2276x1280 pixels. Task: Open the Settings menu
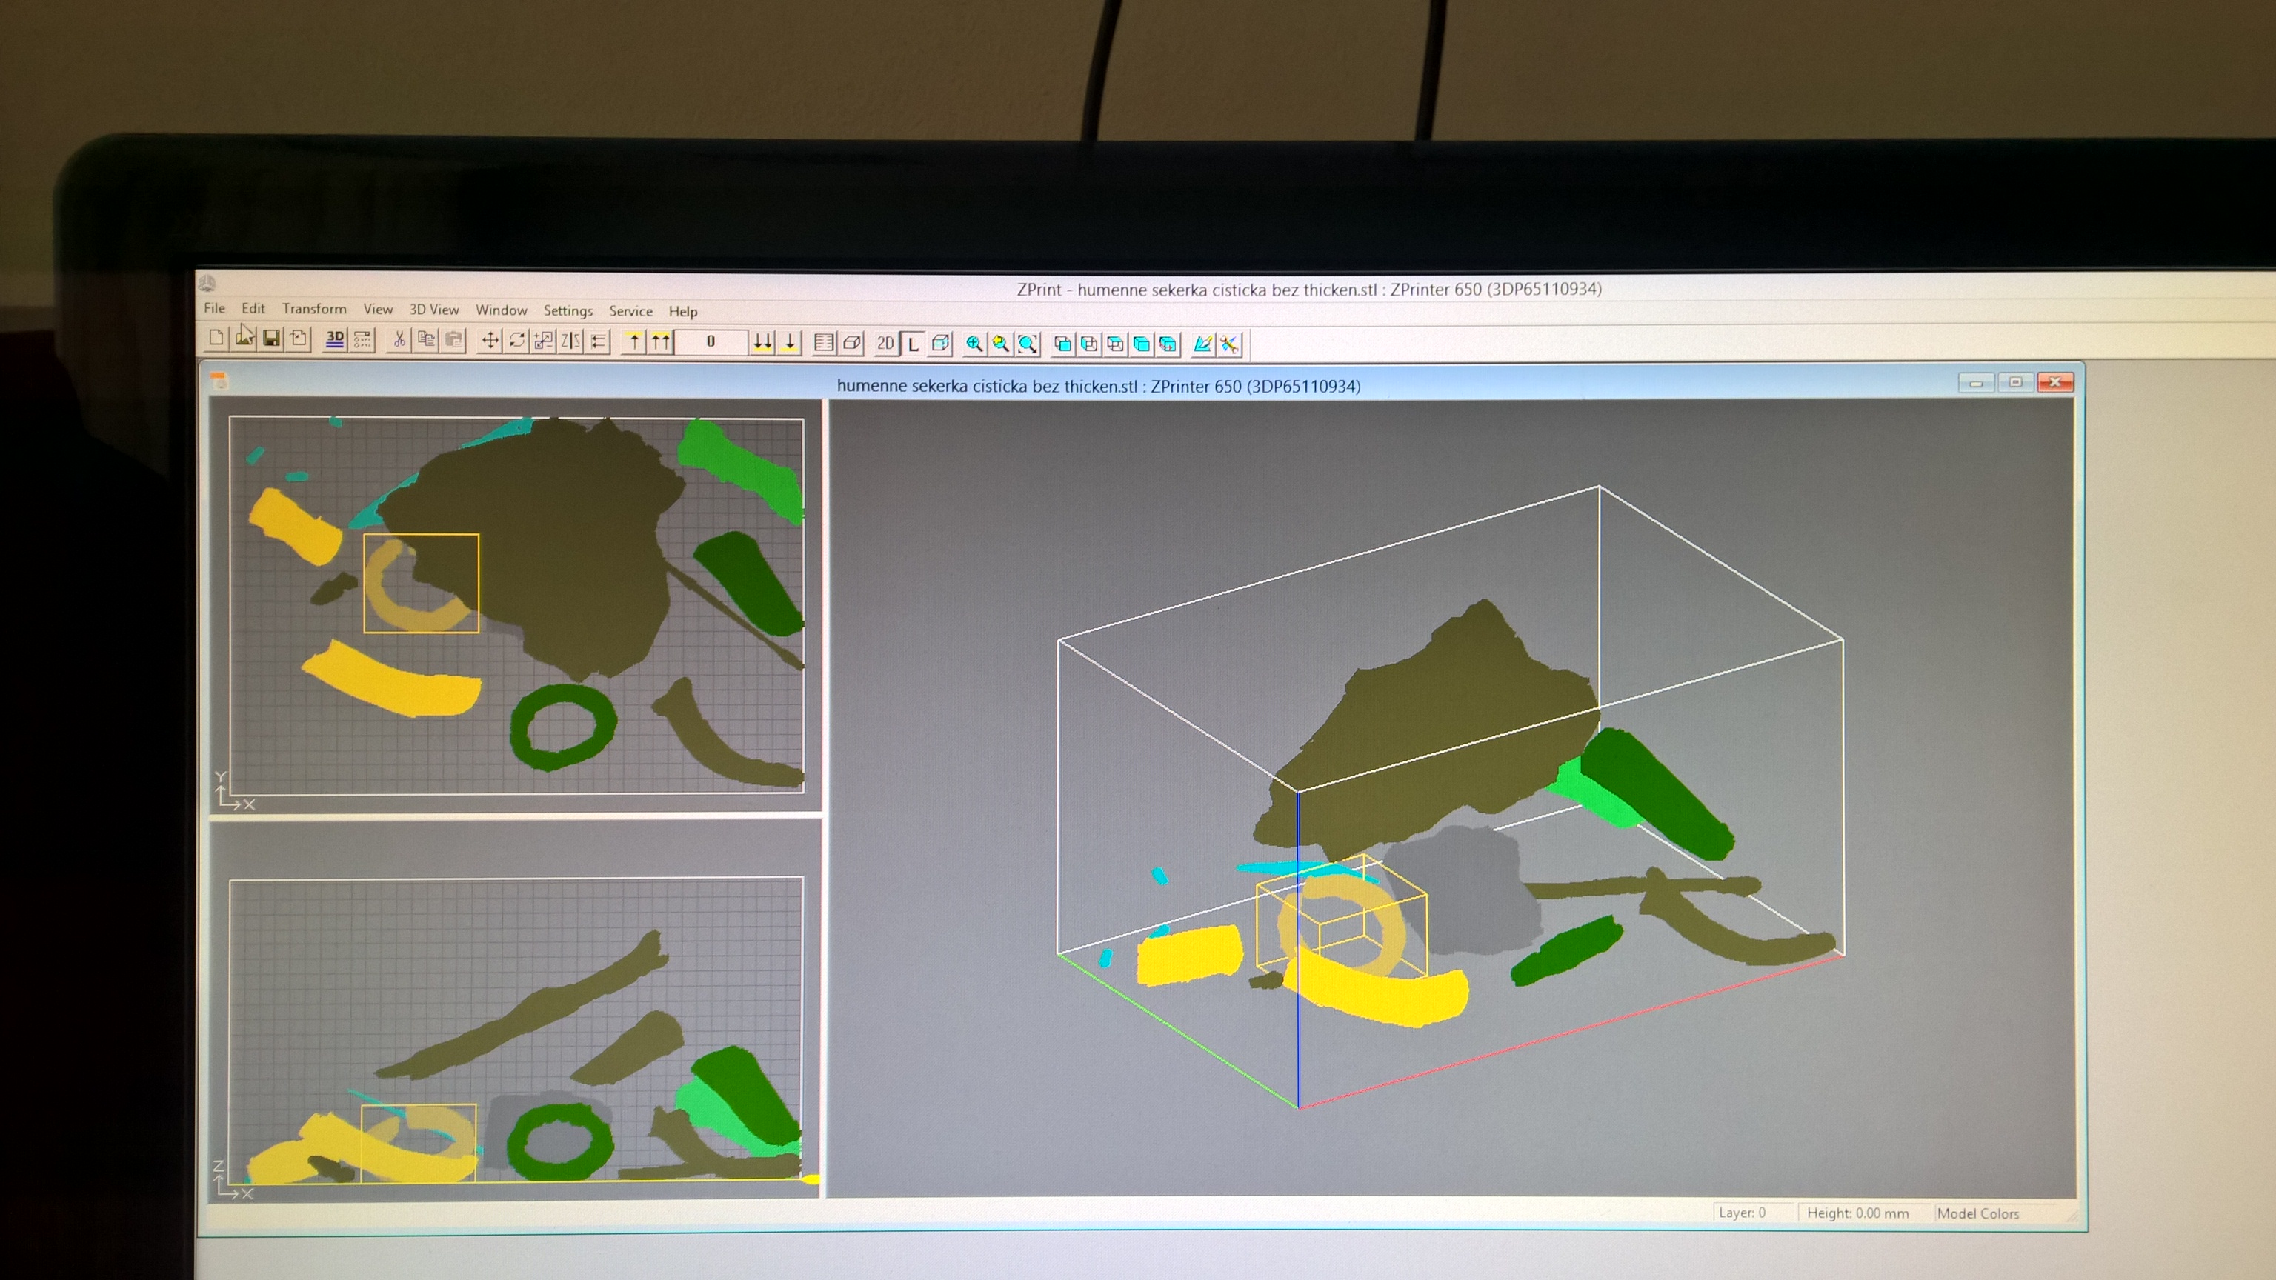pyautogui.click(x=568, y=311)
